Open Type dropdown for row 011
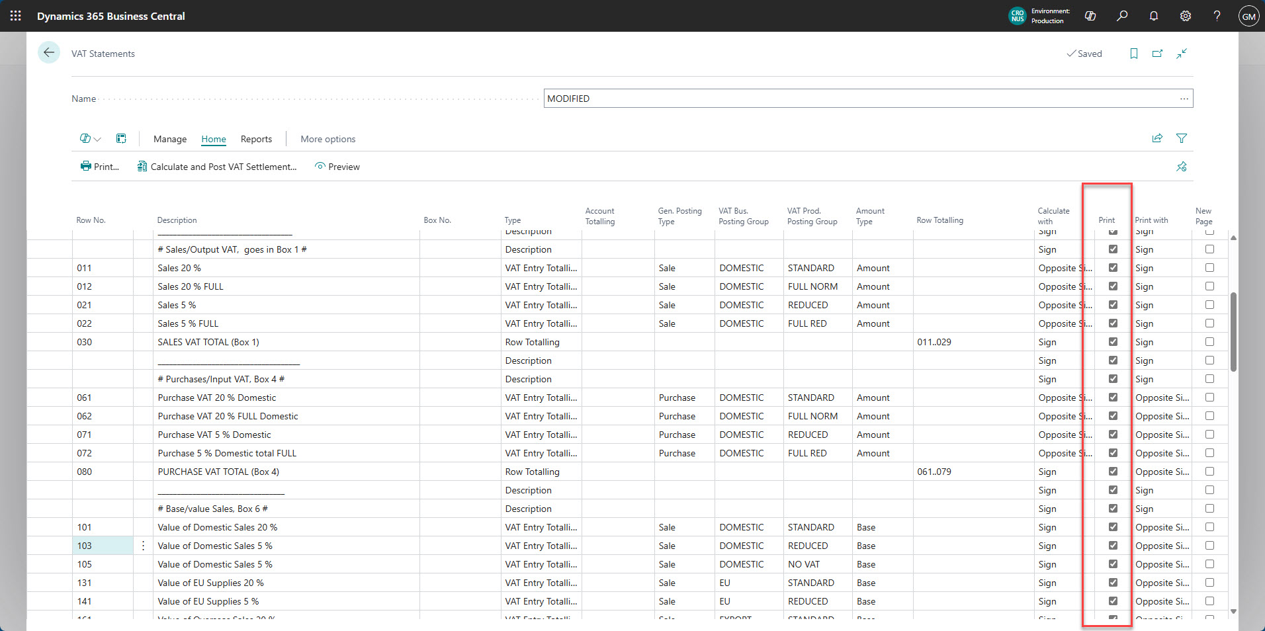 pos(541,268)
